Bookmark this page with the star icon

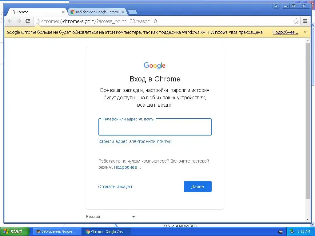pyautogui.click(x=296, y=21)
